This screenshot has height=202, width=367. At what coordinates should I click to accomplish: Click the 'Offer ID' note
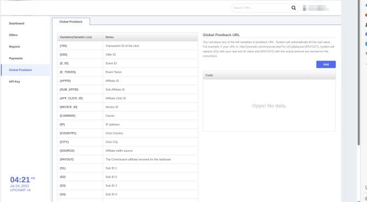point(111,55)
